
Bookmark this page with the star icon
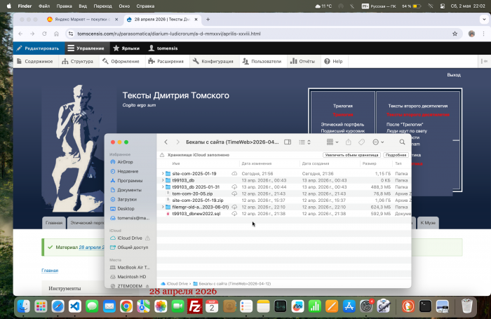(455, 34)
